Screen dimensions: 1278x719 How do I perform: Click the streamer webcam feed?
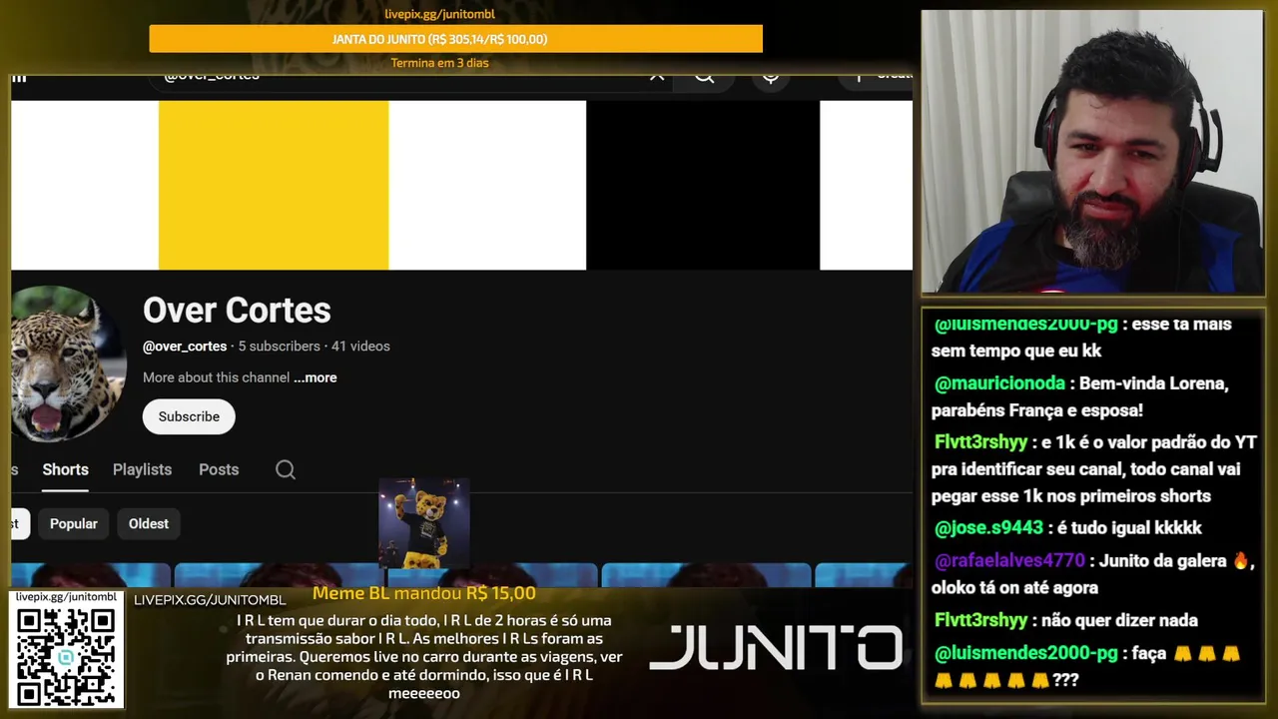[1092, 152]
